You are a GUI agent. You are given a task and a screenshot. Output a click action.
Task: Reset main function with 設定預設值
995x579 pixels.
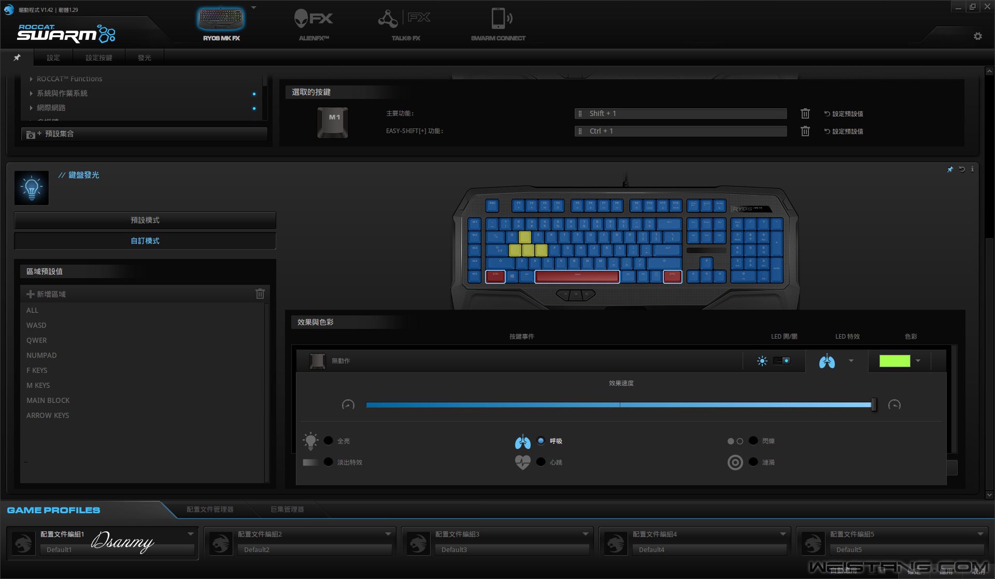tap(844, 113)
